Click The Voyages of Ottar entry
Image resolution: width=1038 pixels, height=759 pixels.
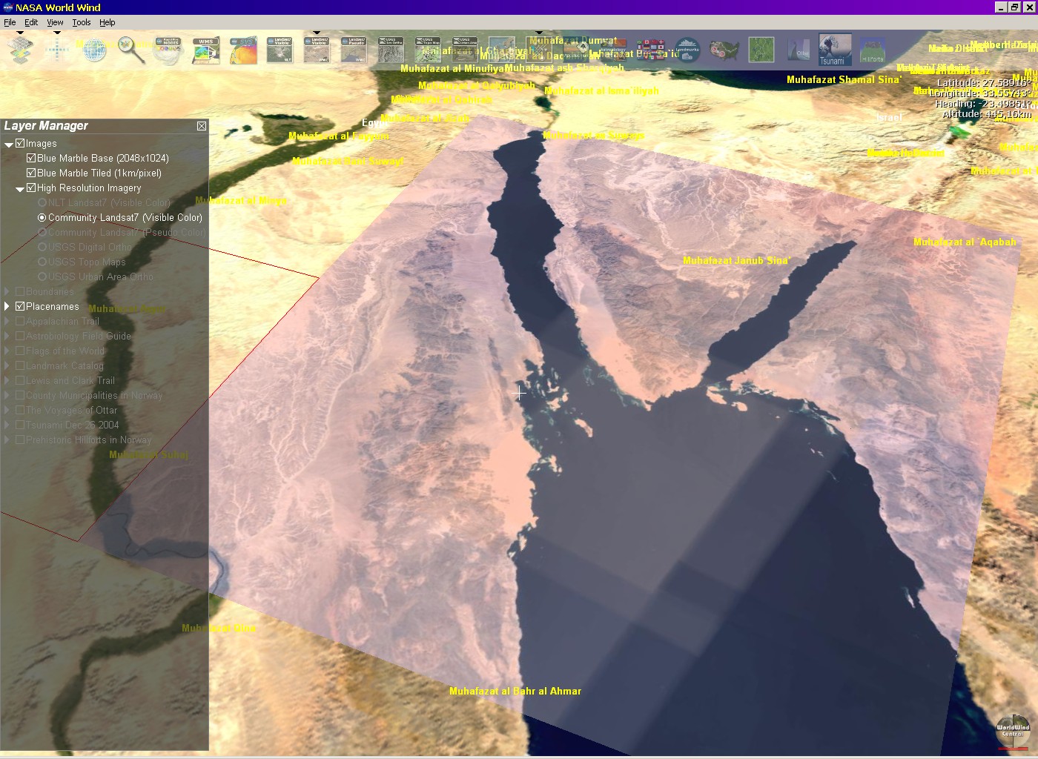71,410
